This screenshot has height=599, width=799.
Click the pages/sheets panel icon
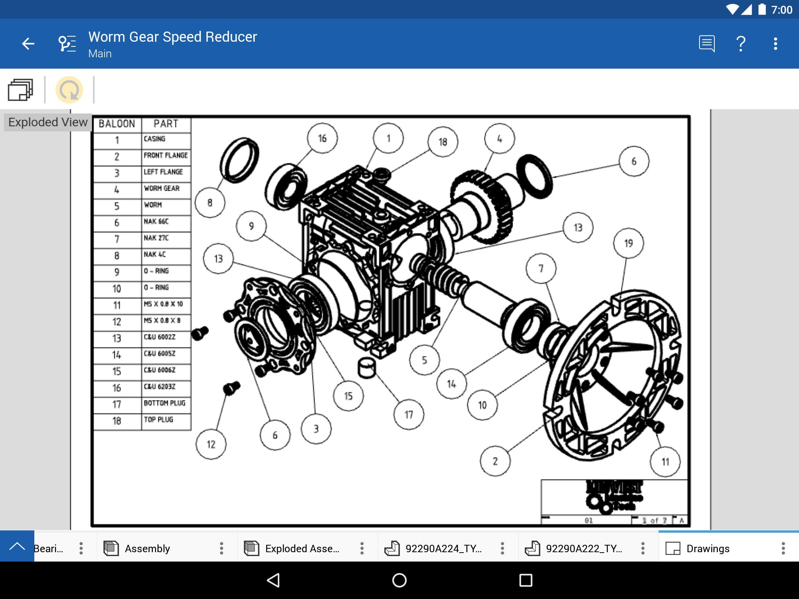[21, 89]
